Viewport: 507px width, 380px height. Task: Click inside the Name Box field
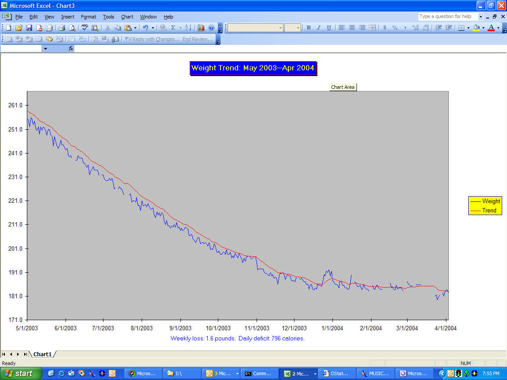[21, 49]
